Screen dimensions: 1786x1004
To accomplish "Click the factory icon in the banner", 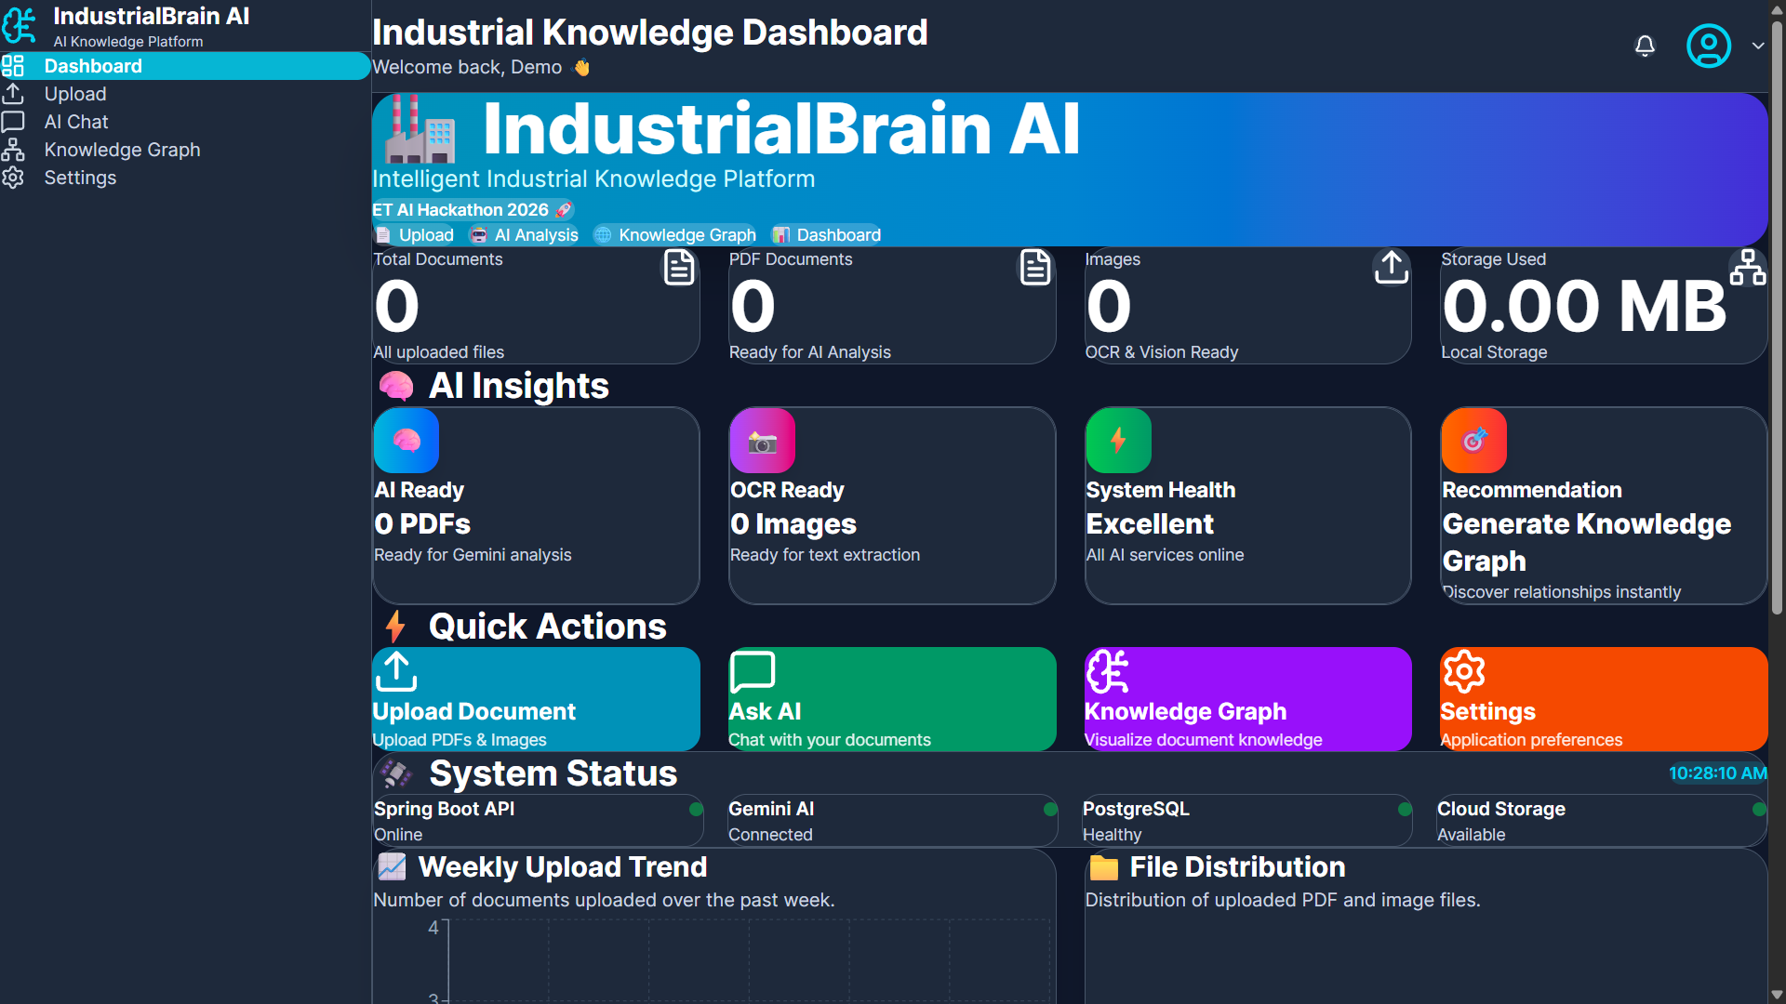I will 420,128.
